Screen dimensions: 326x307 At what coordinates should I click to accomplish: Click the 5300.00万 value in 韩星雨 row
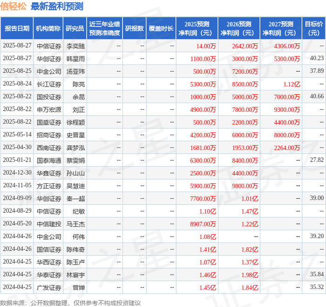tap(287, 59)
